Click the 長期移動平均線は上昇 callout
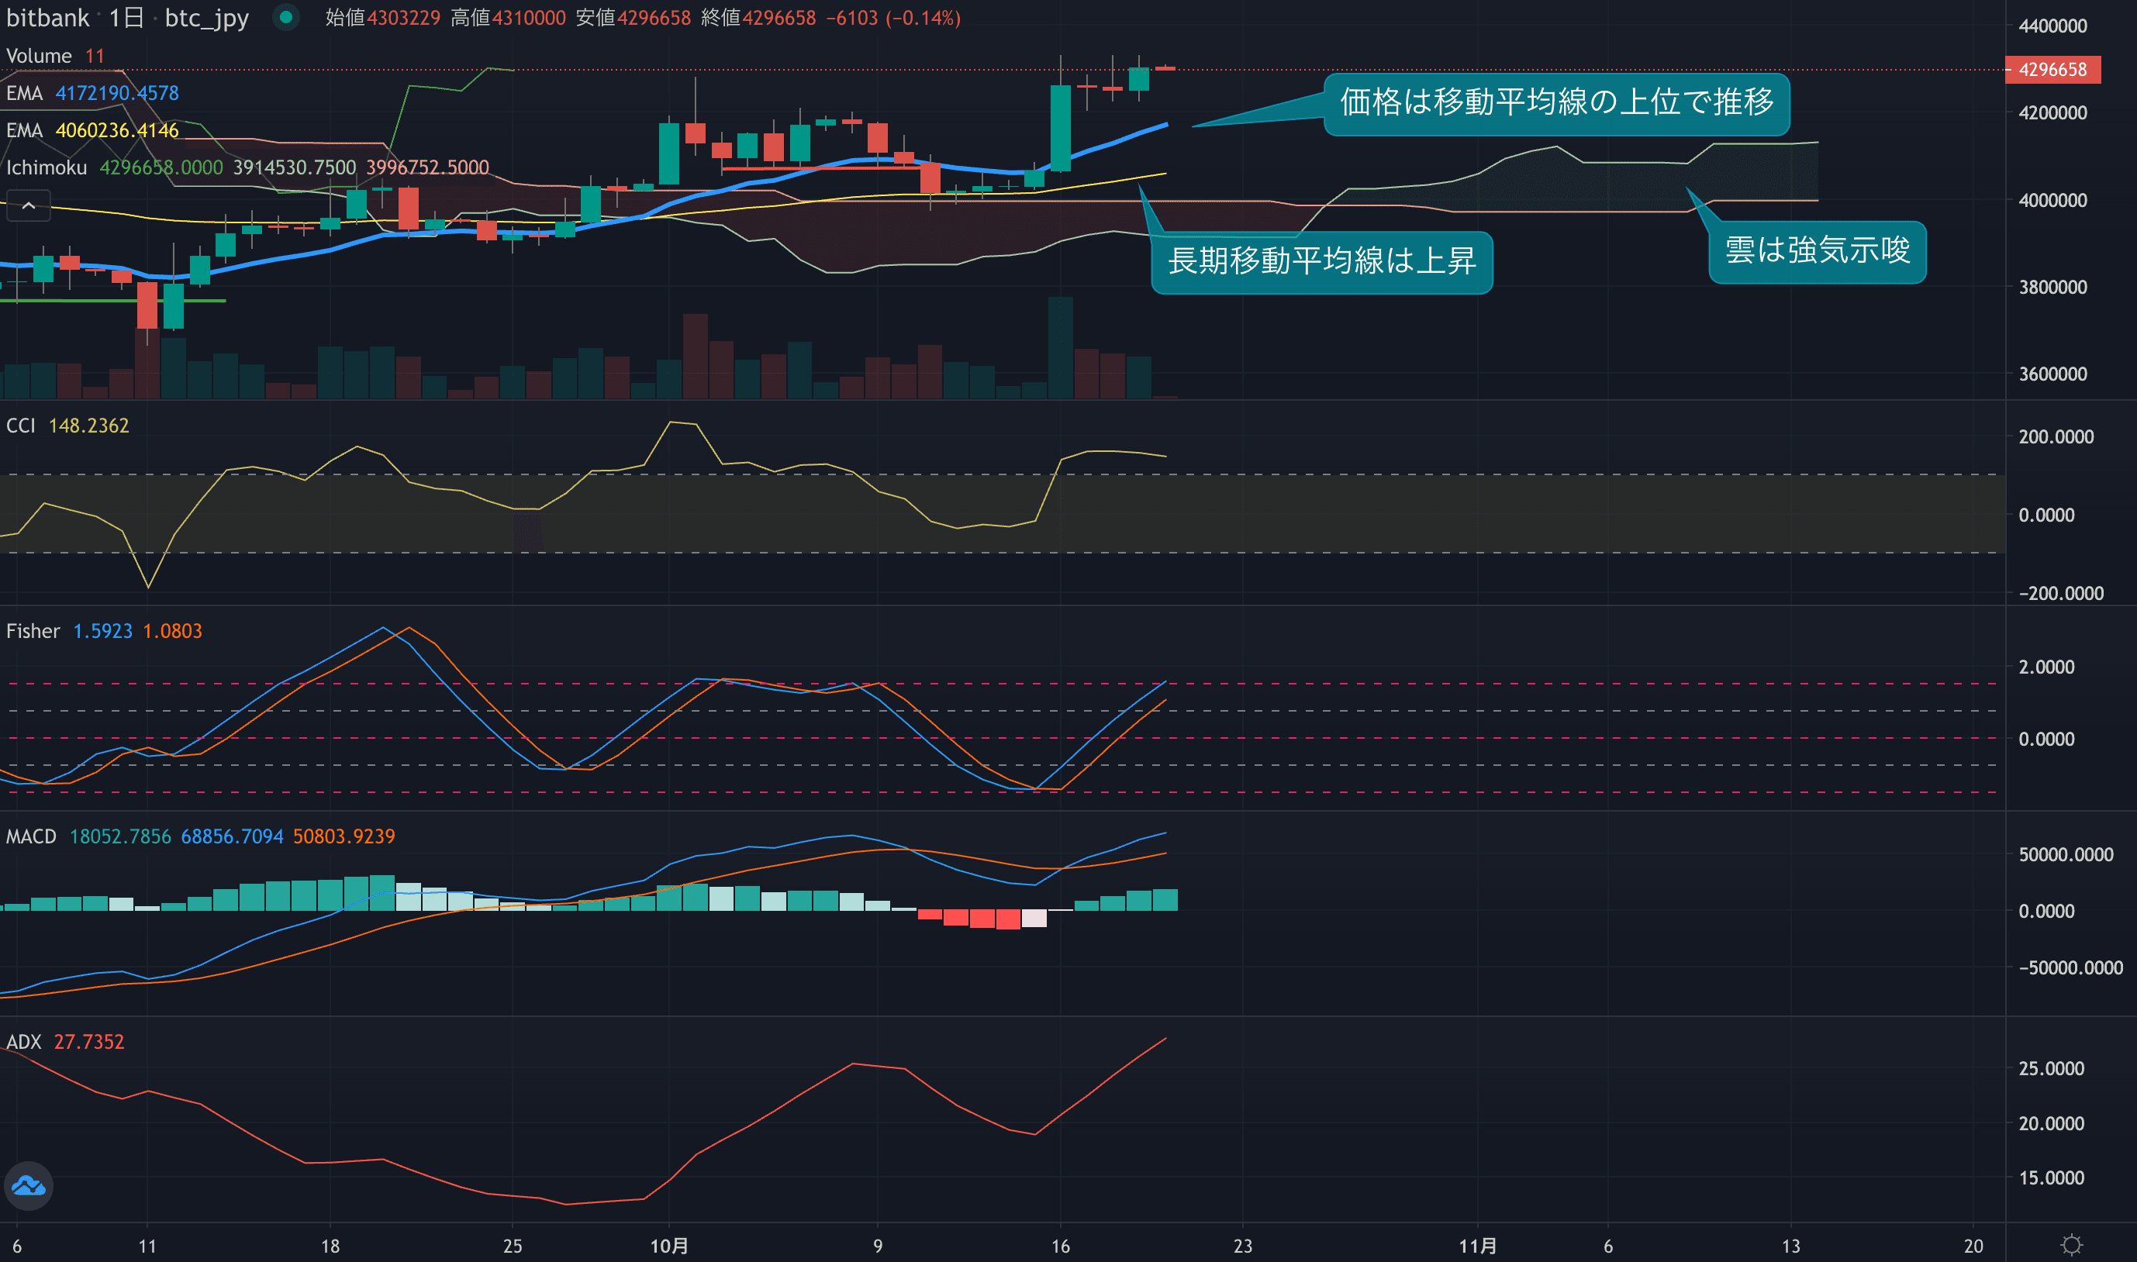The height and width of the screenshot is (1262, 2137). [1321, 261]
